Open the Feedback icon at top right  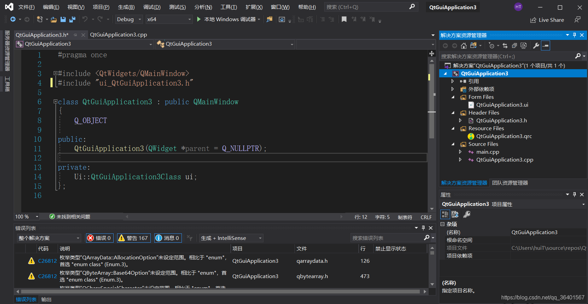point(577,20)
